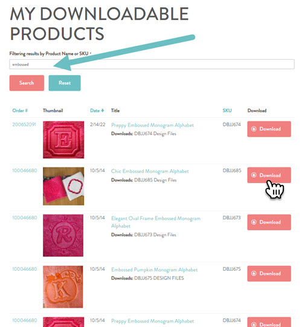Download DBJJ674 design files from 2/14/22
This screenshot has height=327, width=302.
(269, 129)
